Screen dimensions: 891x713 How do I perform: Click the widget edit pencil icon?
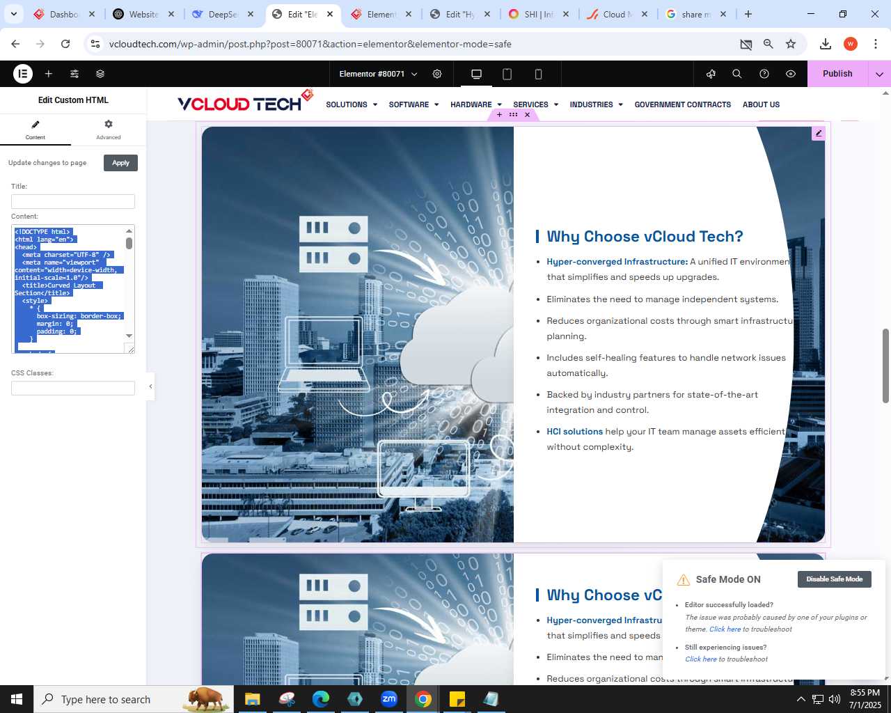pyautogui.click(x=819, y=133)
